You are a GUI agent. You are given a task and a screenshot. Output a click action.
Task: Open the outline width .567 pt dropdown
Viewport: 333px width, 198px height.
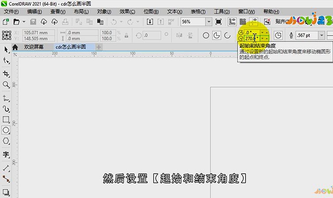pyautogui.click(x=322, y=35)
